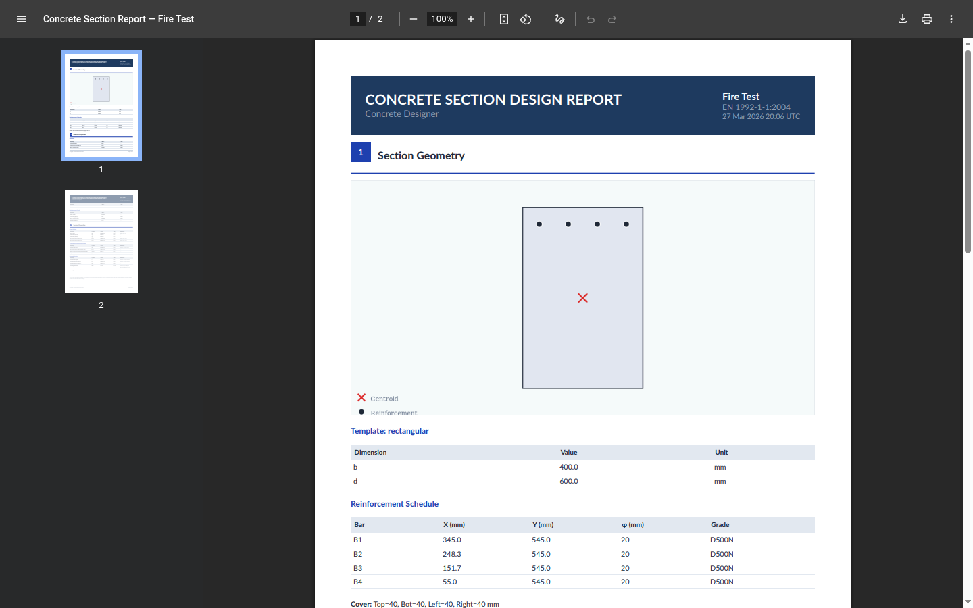Click the total page count '2' in toolbar
The width and height of the screenshot is (973, 608).
pyautogui.click(x=380, y=19)
